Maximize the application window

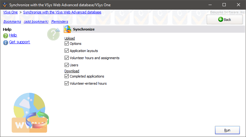pyautogui.click(x=224, y=5)
